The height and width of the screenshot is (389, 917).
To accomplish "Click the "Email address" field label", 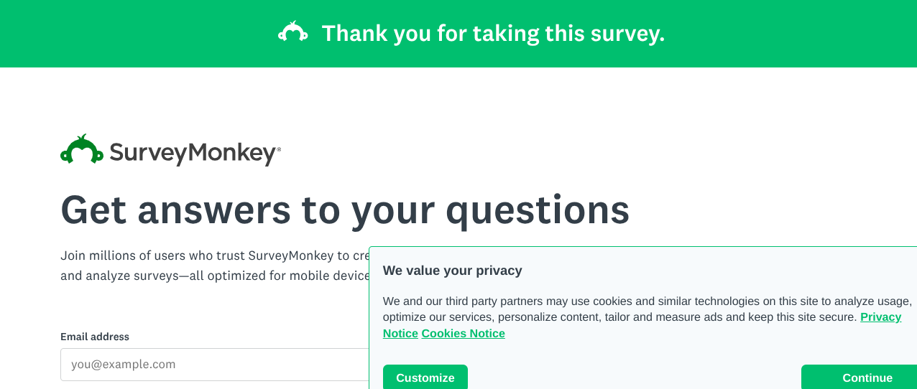I will point(95,337).
